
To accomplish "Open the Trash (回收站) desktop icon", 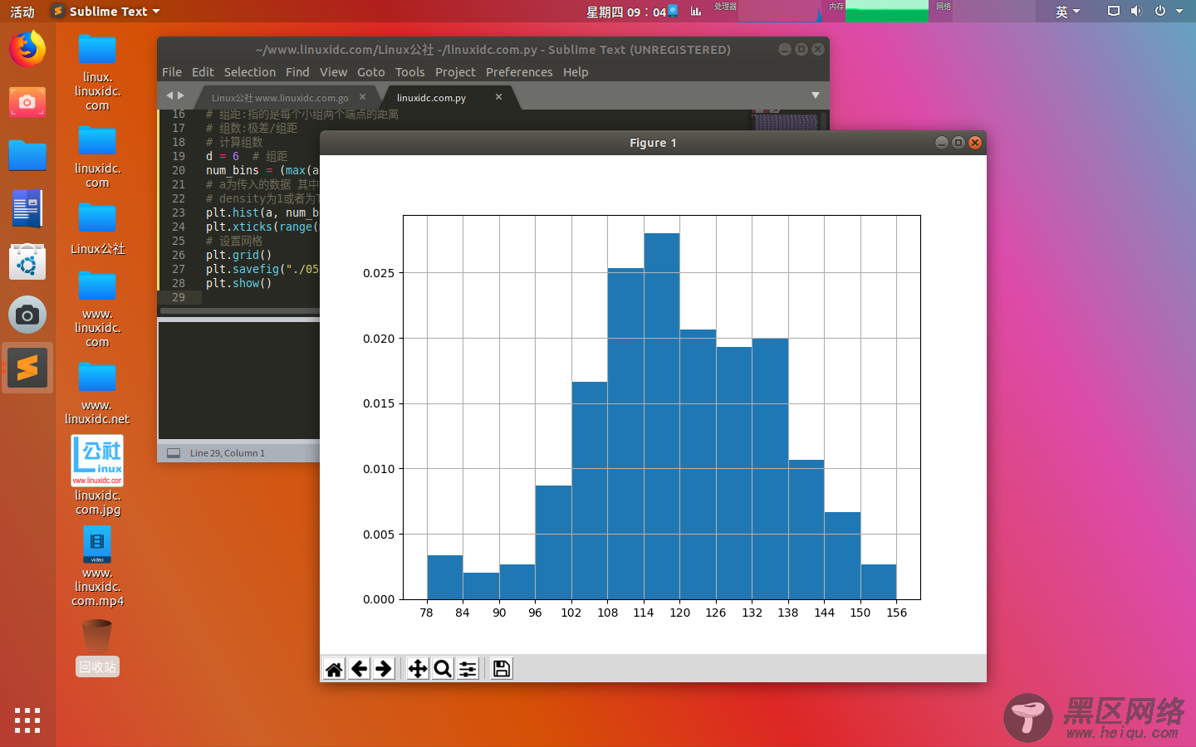I will click(x=97, y=647).
